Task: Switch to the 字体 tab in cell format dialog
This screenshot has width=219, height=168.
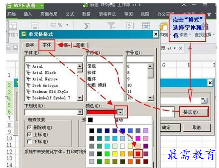Action: point(47,45)
